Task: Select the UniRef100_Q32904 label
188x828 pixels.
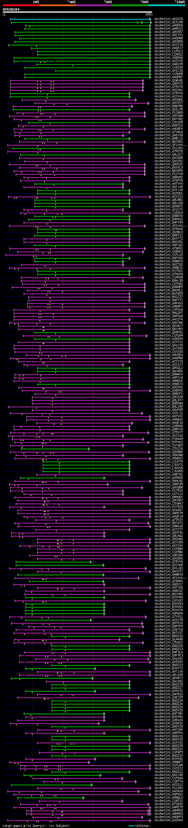Action: 169,820
